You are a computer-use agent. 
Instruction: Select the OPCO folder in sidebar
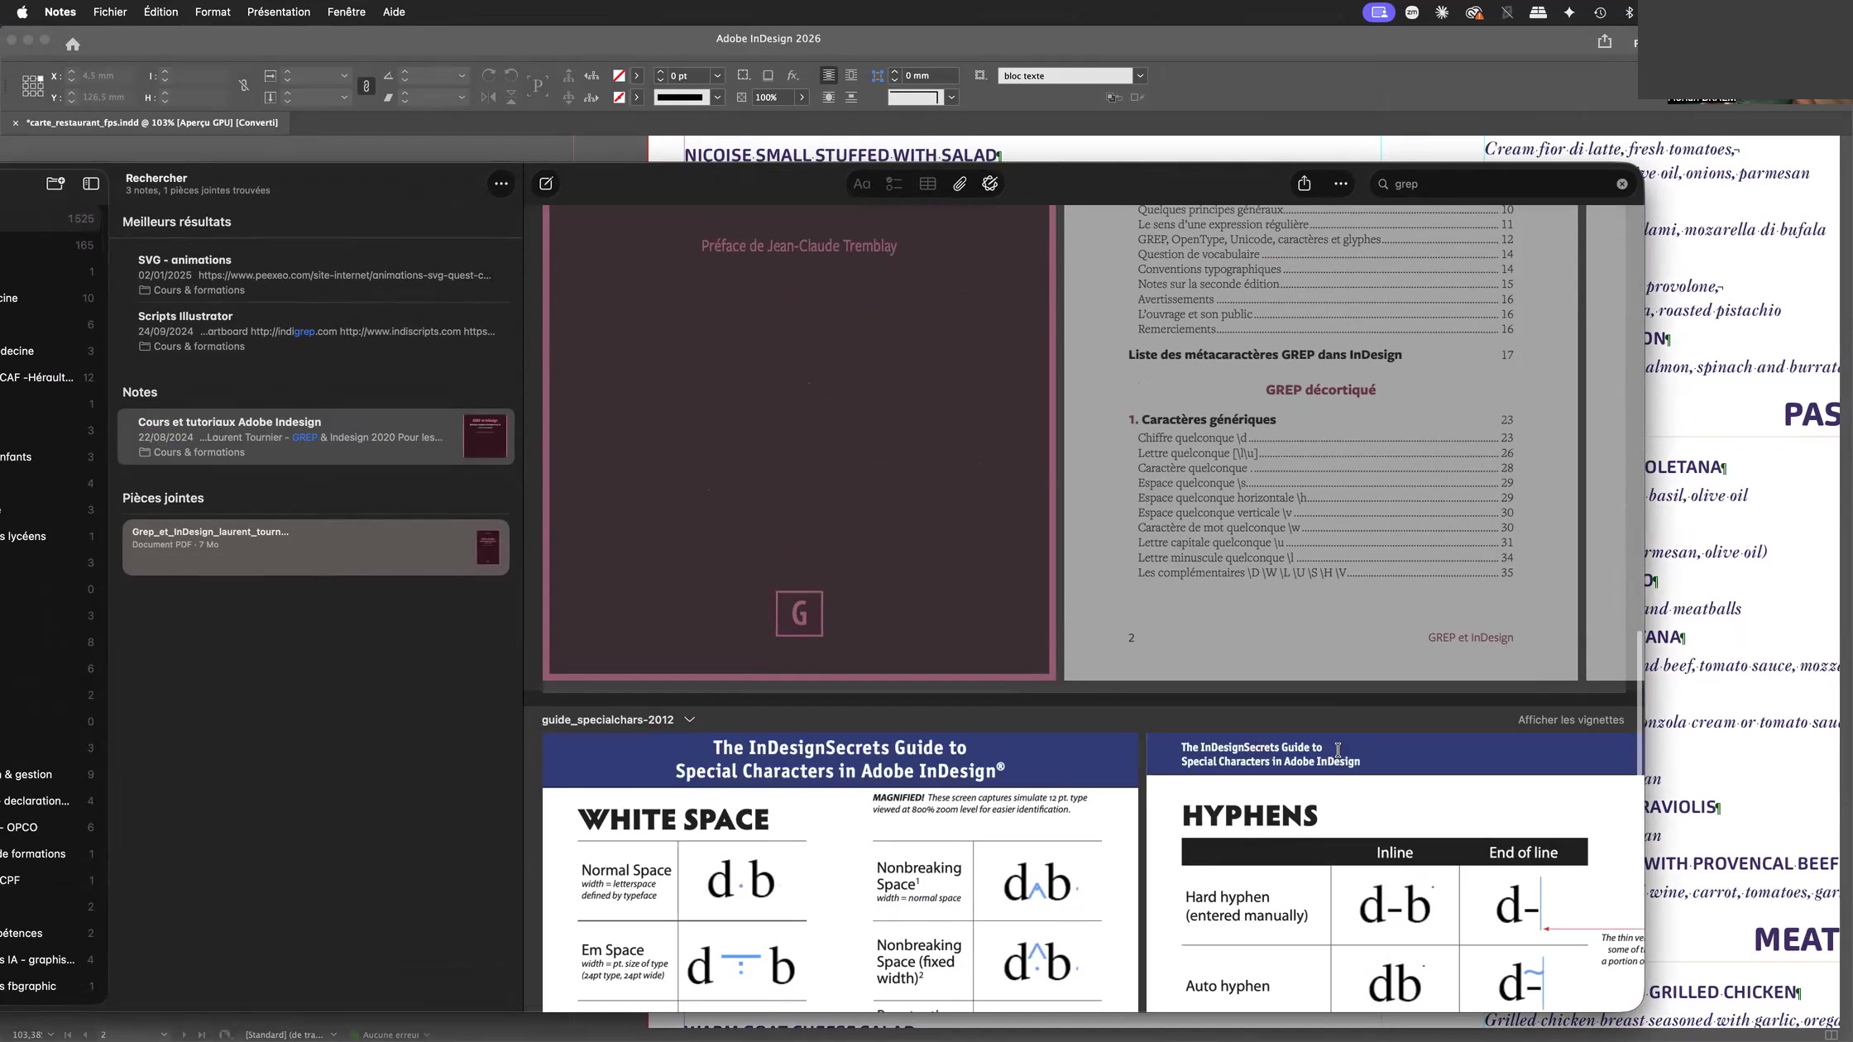tap(50, 828)
